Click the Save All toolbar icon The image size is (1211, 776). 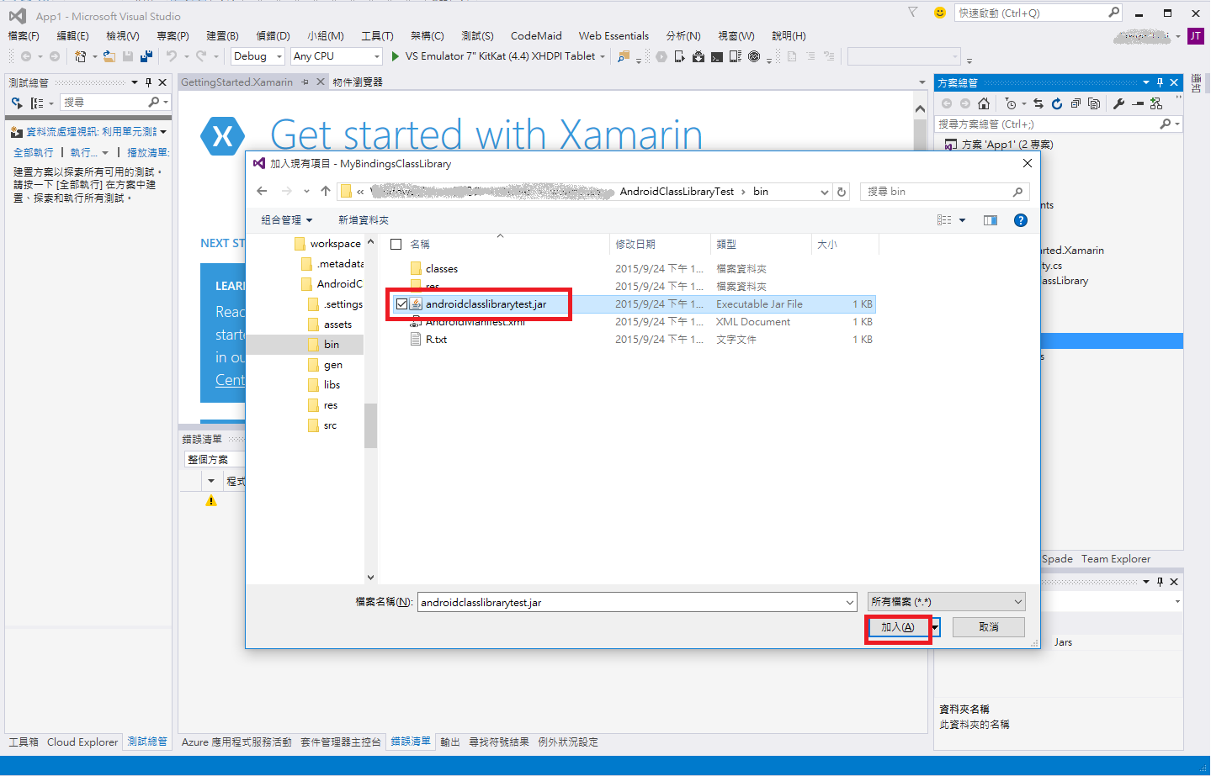point(146,56)
